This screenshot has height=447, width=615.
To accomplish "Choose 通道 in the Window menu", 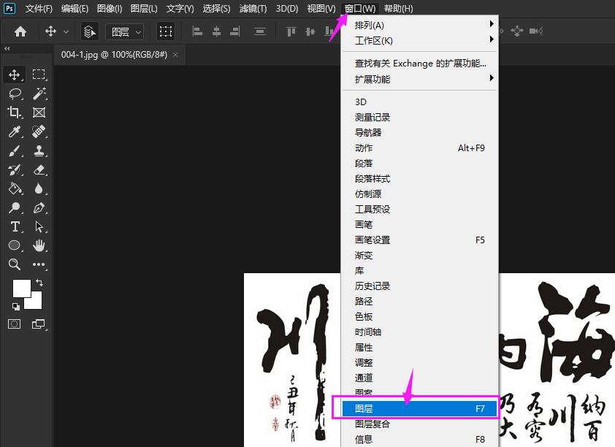I will 420,378.
